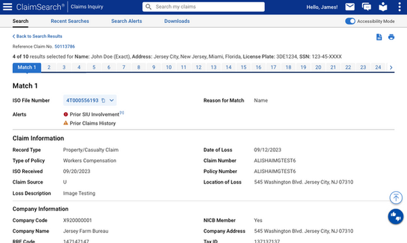Export results with the document icon

(379, 37)
